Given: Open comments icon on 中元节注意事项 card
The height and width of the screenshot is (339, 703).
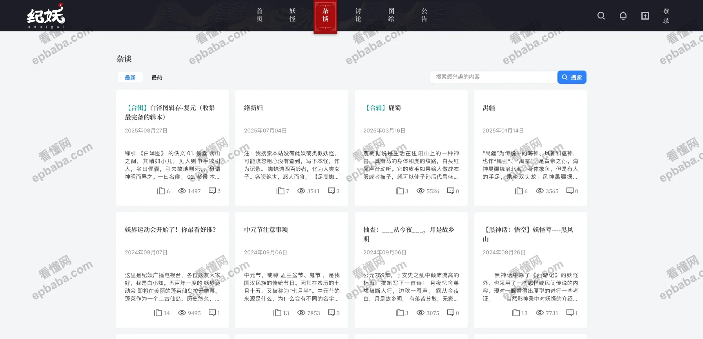Looking at the screenshot, I should tap(331, 313).
